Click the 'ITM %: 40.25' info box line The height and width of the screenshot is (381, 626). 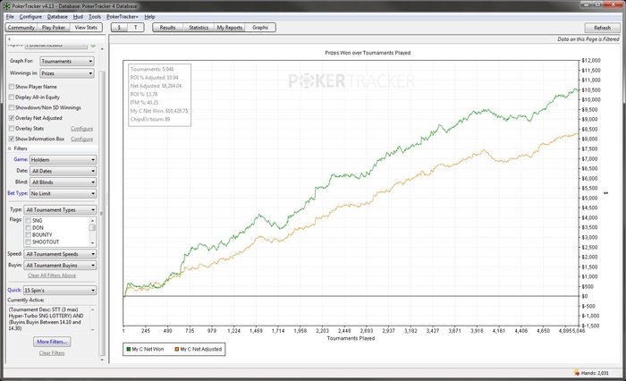click(144, 103)
